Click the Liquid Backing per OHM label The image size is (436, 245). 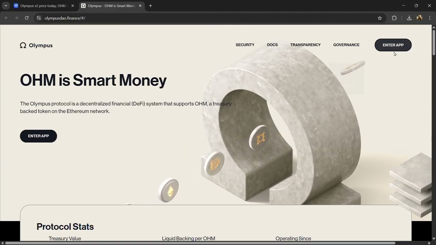tap(188, 239)
